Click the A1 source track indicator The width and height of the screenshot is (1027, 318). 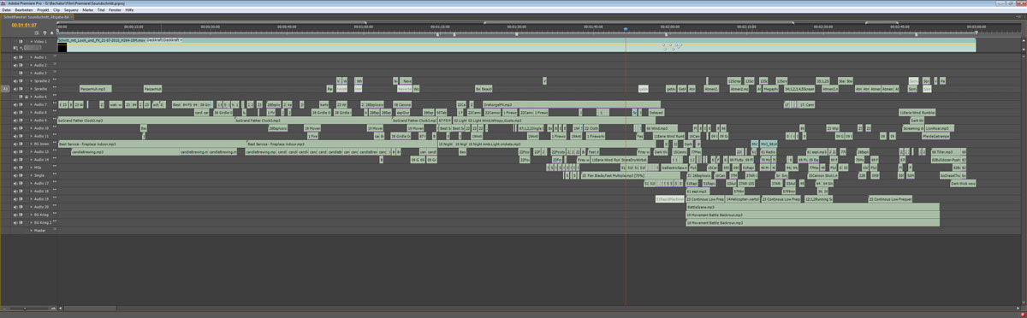click(5, 88)
